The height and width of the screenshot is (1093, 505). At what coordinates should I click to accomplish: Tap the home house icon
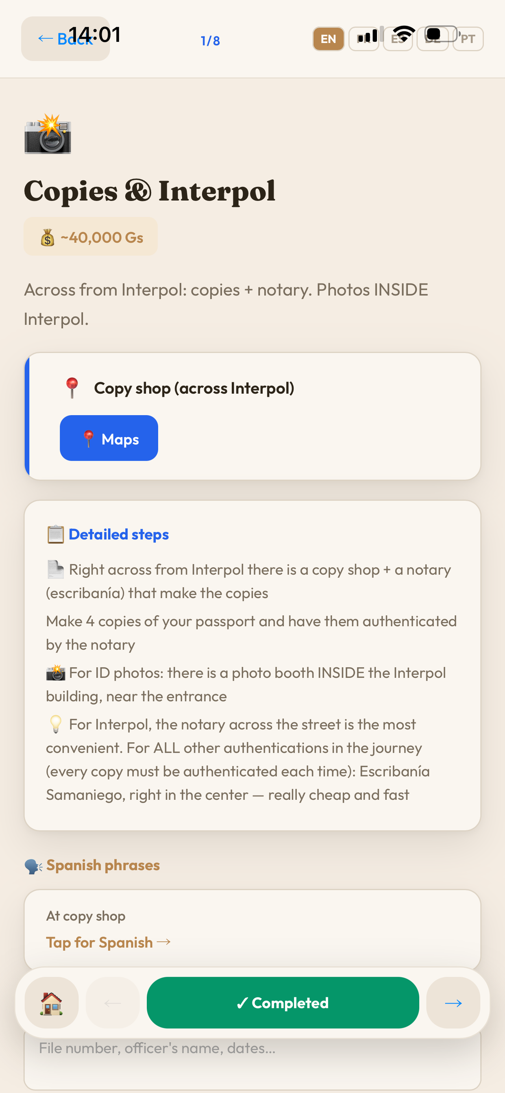[x=51, y=1003]
